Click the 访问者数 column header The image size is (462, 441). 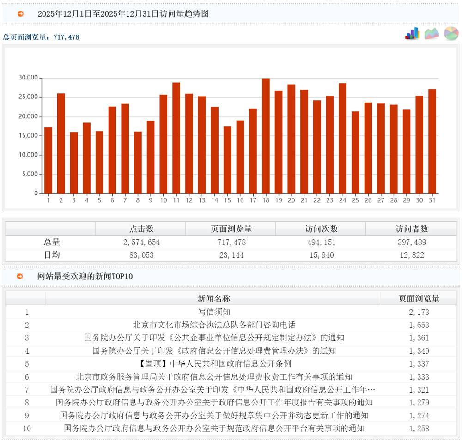(411, 229)
